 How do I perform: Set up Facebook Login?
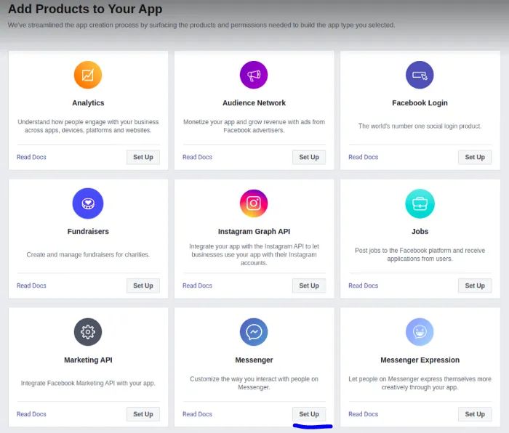pyautogui.click(x=475, y=157)
